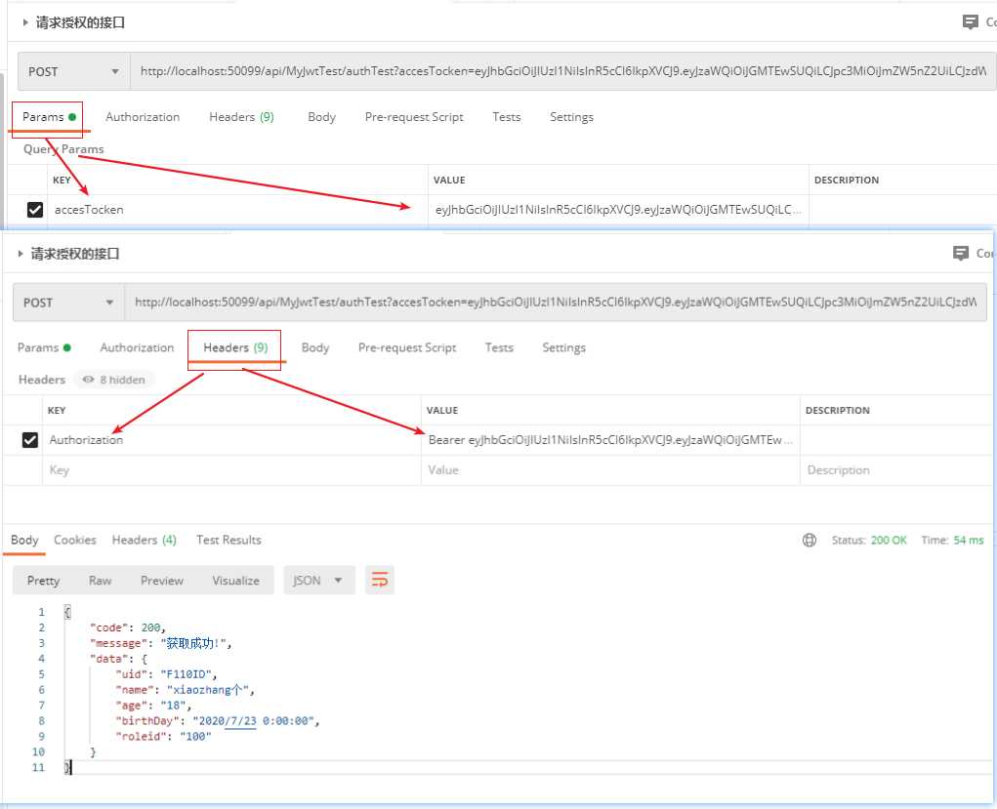997x809 pixels.
Task: Click the "roleid": "100" line
Action: 163,737
